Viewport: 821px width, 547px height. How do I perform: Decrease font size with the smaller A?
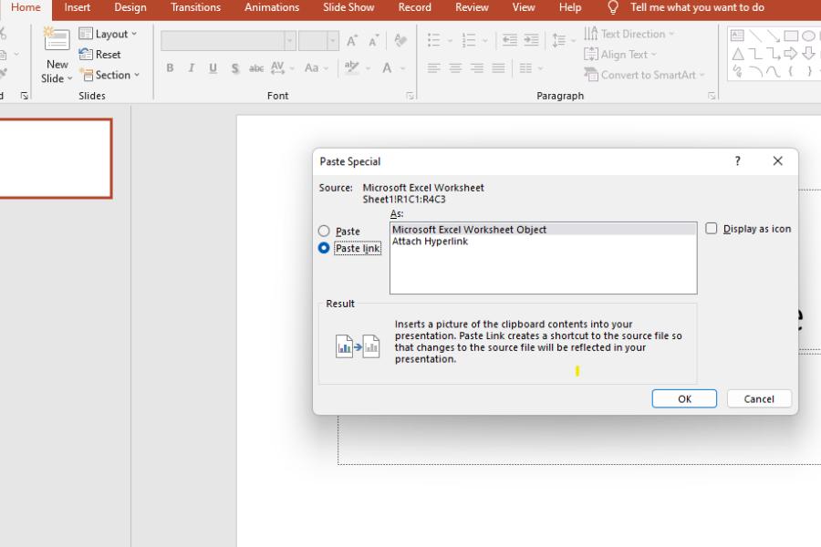[373, 41]
